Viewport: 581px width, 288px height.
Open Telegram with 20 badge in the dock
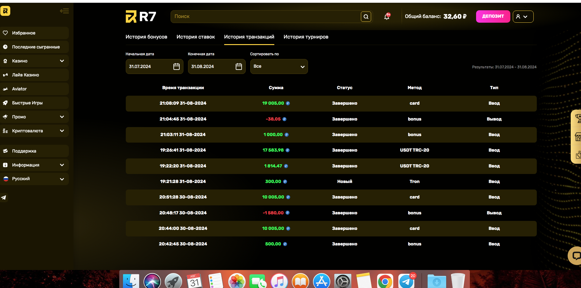406,281
